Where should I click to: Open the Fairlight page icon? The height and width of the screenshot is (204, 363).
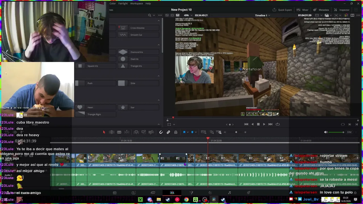[229, 193]
